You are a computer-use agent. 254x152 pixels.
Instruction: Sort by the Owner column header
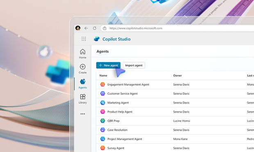177,76
